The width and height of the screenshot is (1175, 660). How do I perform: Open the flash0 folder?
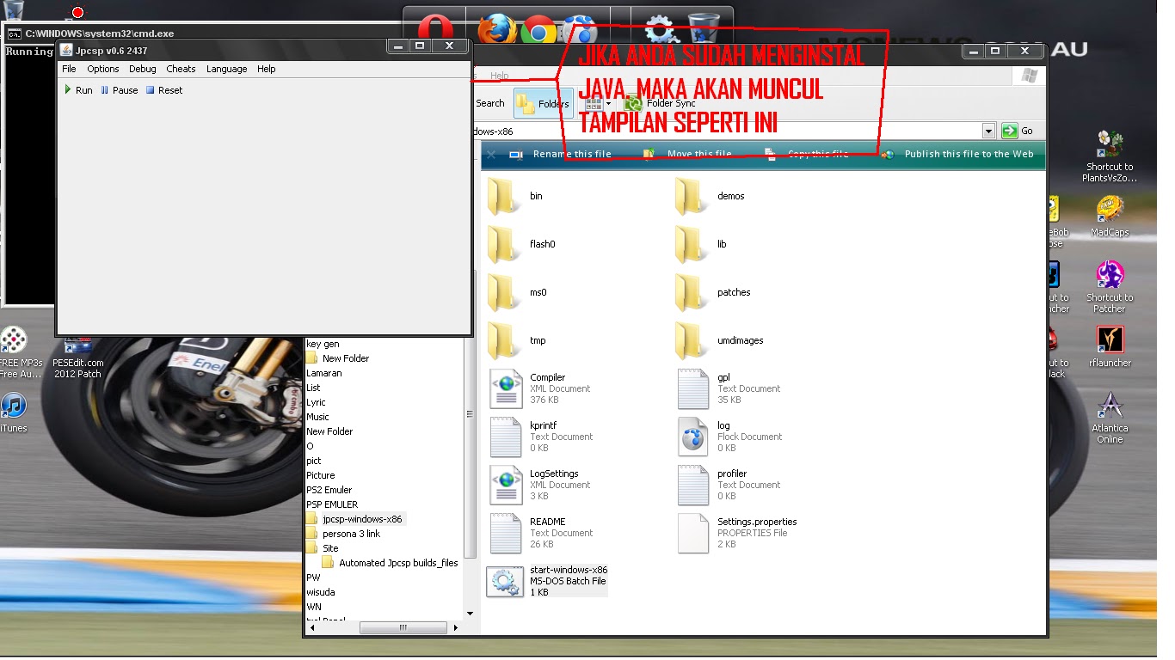(522, 244)
